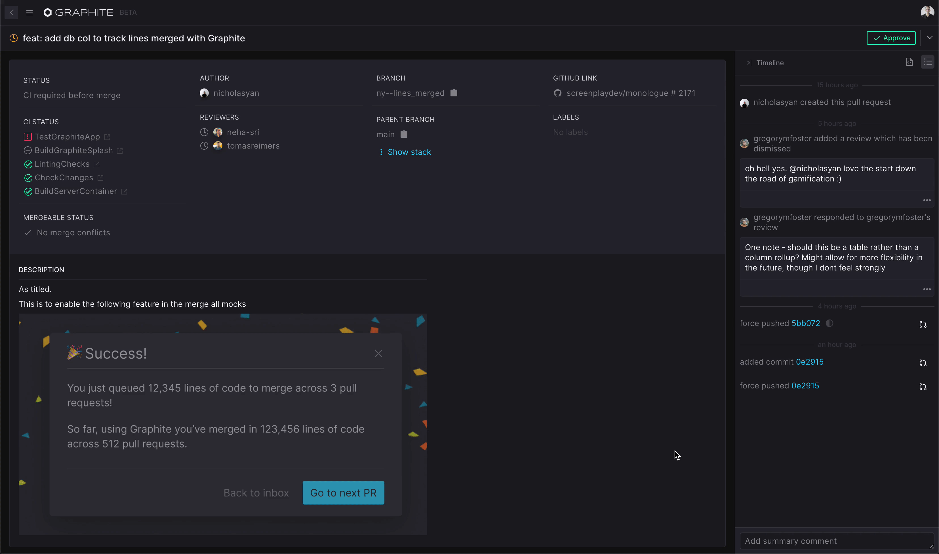Screen dimensions: 939x554
Task: Collapse the Timeline side panel
Action: (749, 63)
